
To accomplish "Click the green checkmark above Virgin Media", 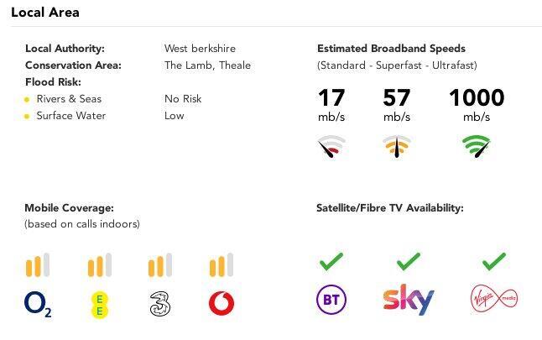I will 494,262.
